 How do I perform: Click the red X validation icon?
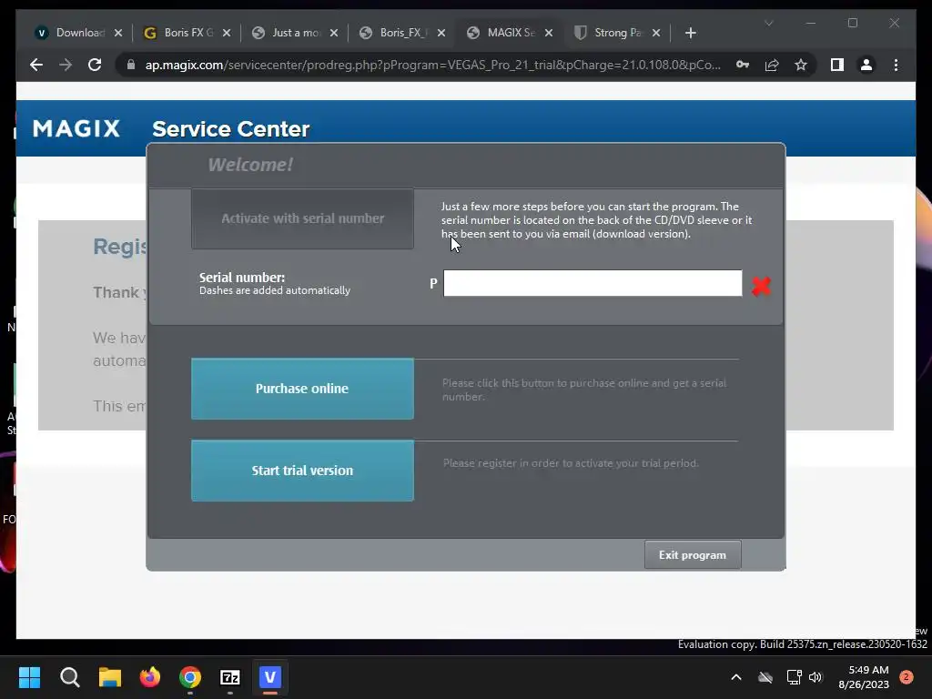click(761, 286)
